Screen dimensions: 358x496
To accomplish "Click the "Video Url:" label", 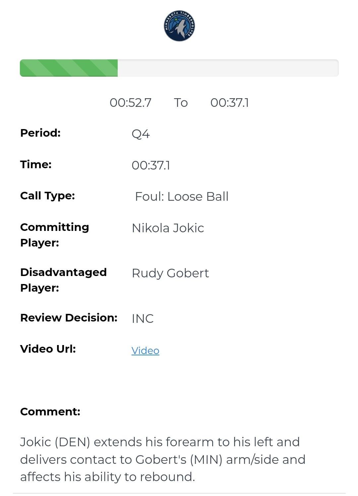I will point(48,349).
